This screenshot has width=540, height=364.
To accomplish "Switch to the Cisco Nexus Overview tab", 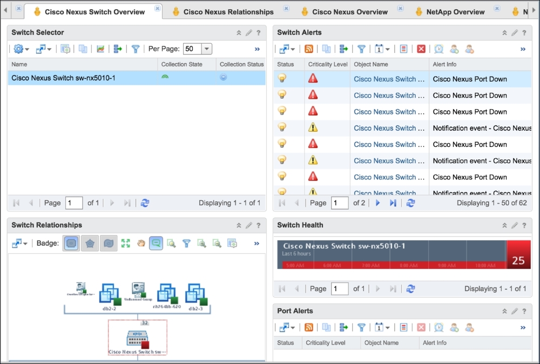I will (345, 12).
